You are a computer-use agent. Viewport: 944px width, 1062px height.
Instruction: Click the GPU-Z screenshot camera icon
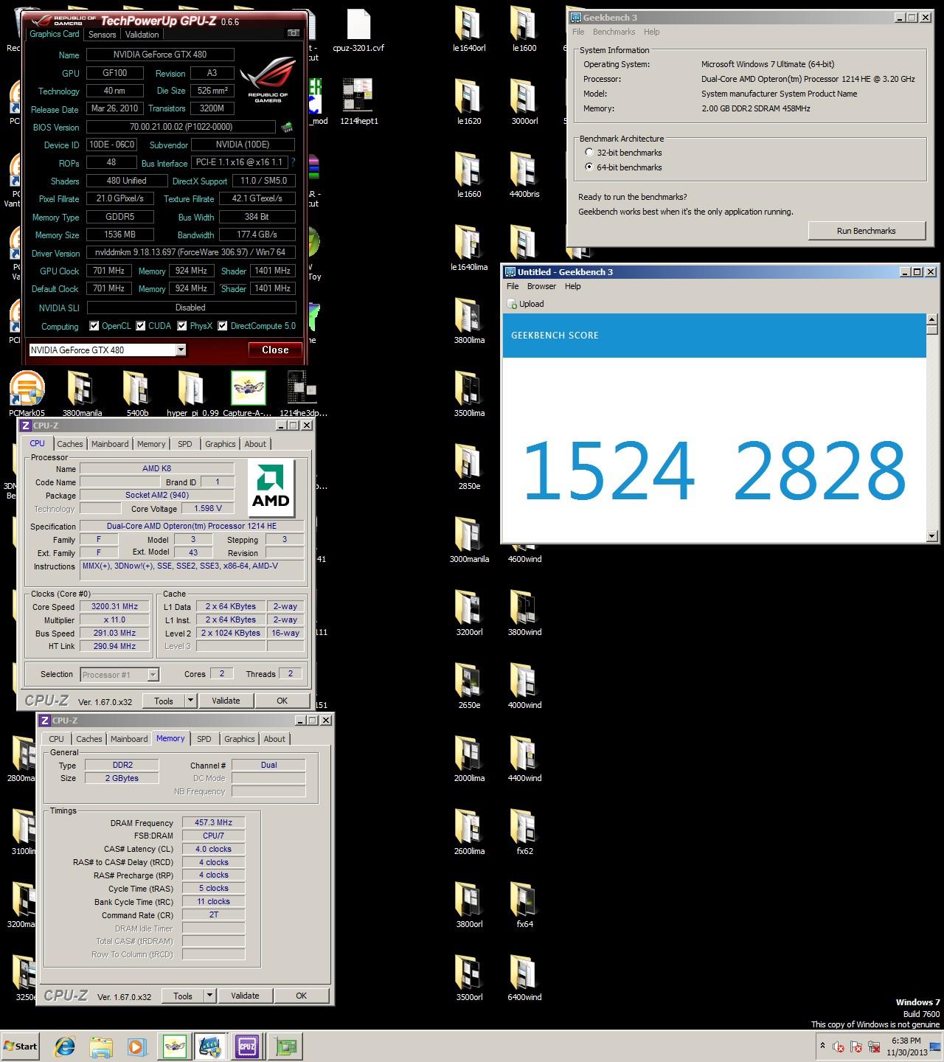coord(294,33)
